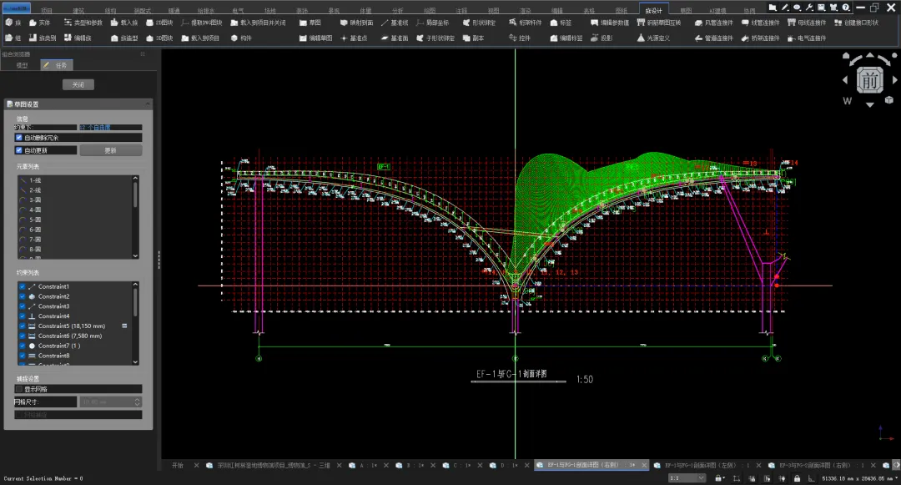The width and height of the screenshot is (901, 485).
Task: Click the 关闭 button
Action: [78, 84]
